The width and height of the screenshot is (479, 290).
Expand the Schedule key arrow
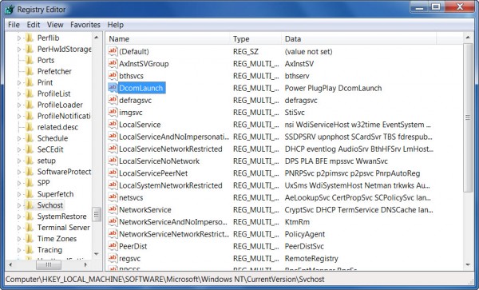(19, 138)
